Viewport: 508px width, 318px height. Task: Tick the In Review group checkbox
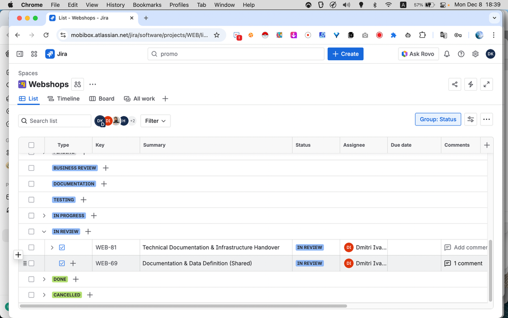[32, 231]
